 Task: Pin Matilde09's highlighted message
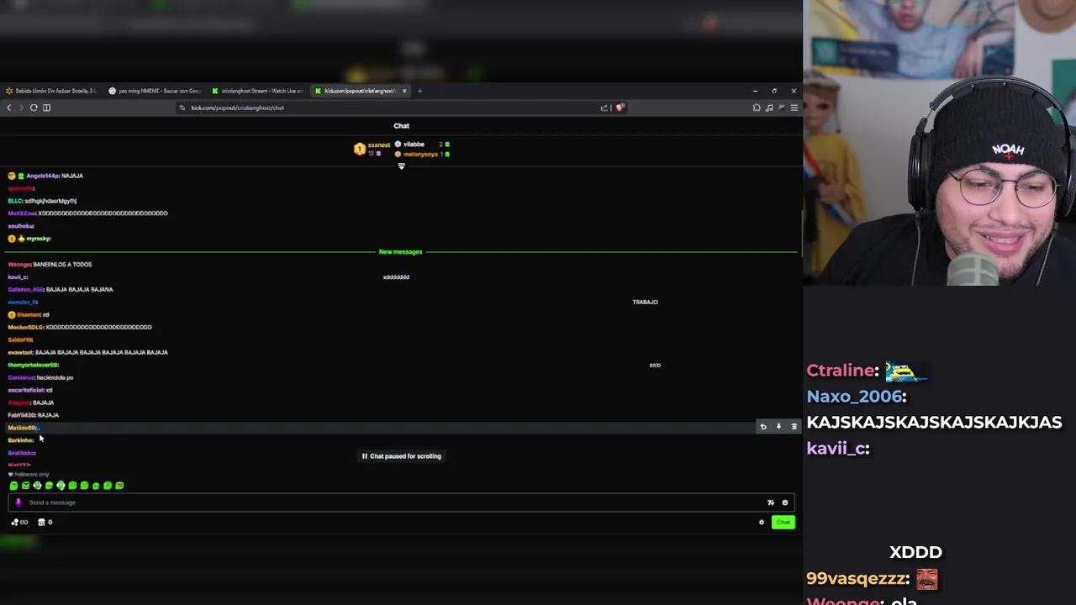(x=778, y=427)
